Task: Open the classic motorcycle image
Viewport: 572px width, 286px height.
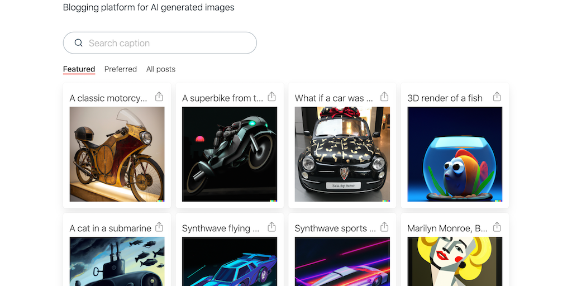Action: [117, 154]
